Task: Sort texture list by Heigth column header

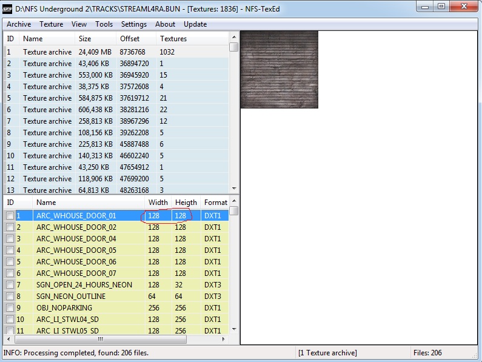Action: click(186, 203)
